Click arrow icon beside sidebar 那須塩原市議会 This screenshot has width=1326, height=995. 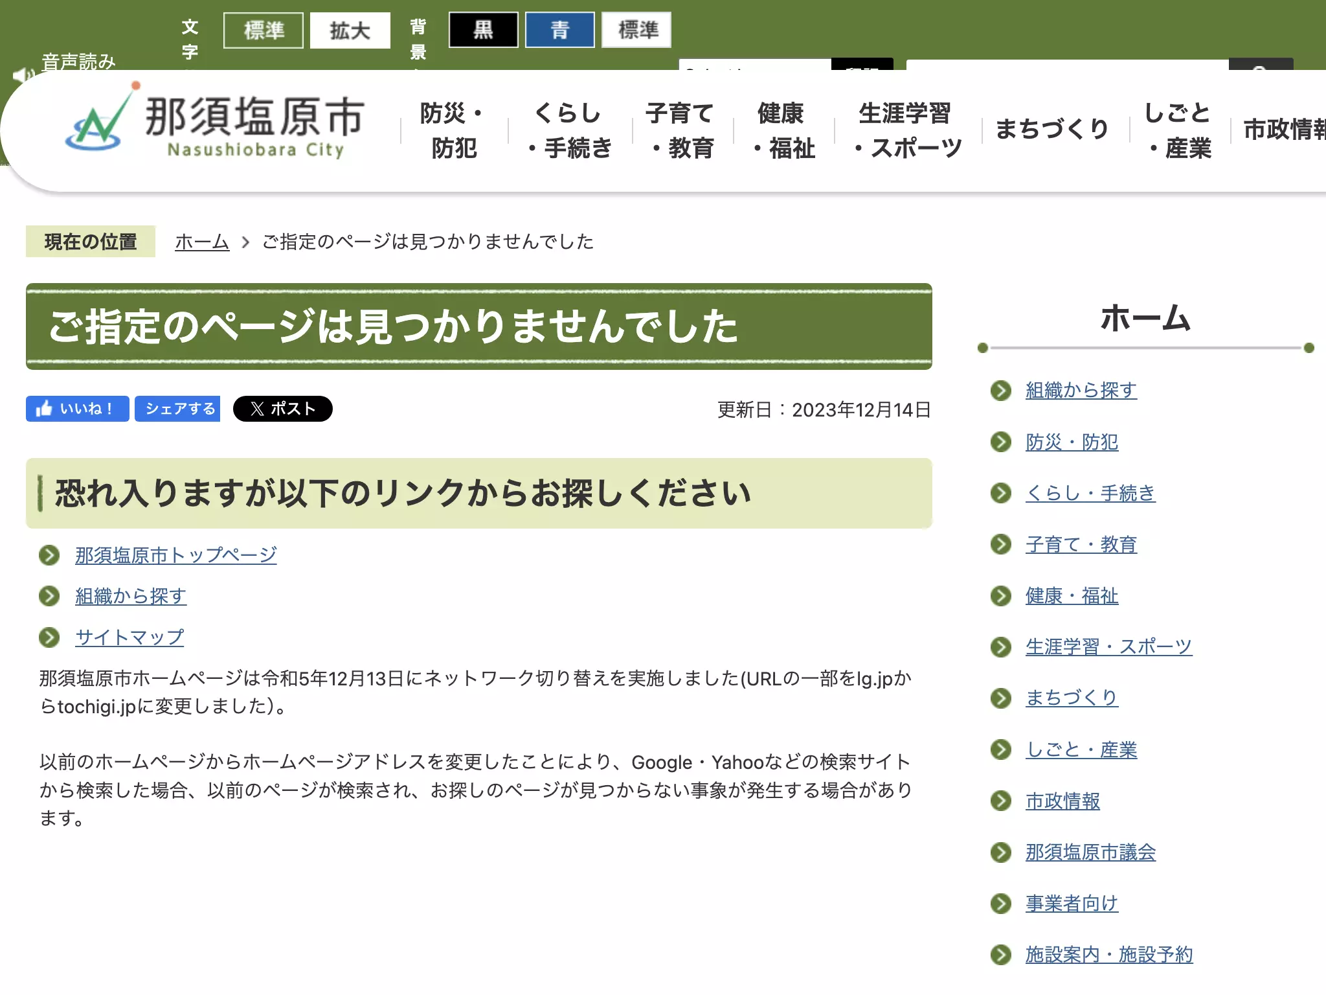point(1001,852)
